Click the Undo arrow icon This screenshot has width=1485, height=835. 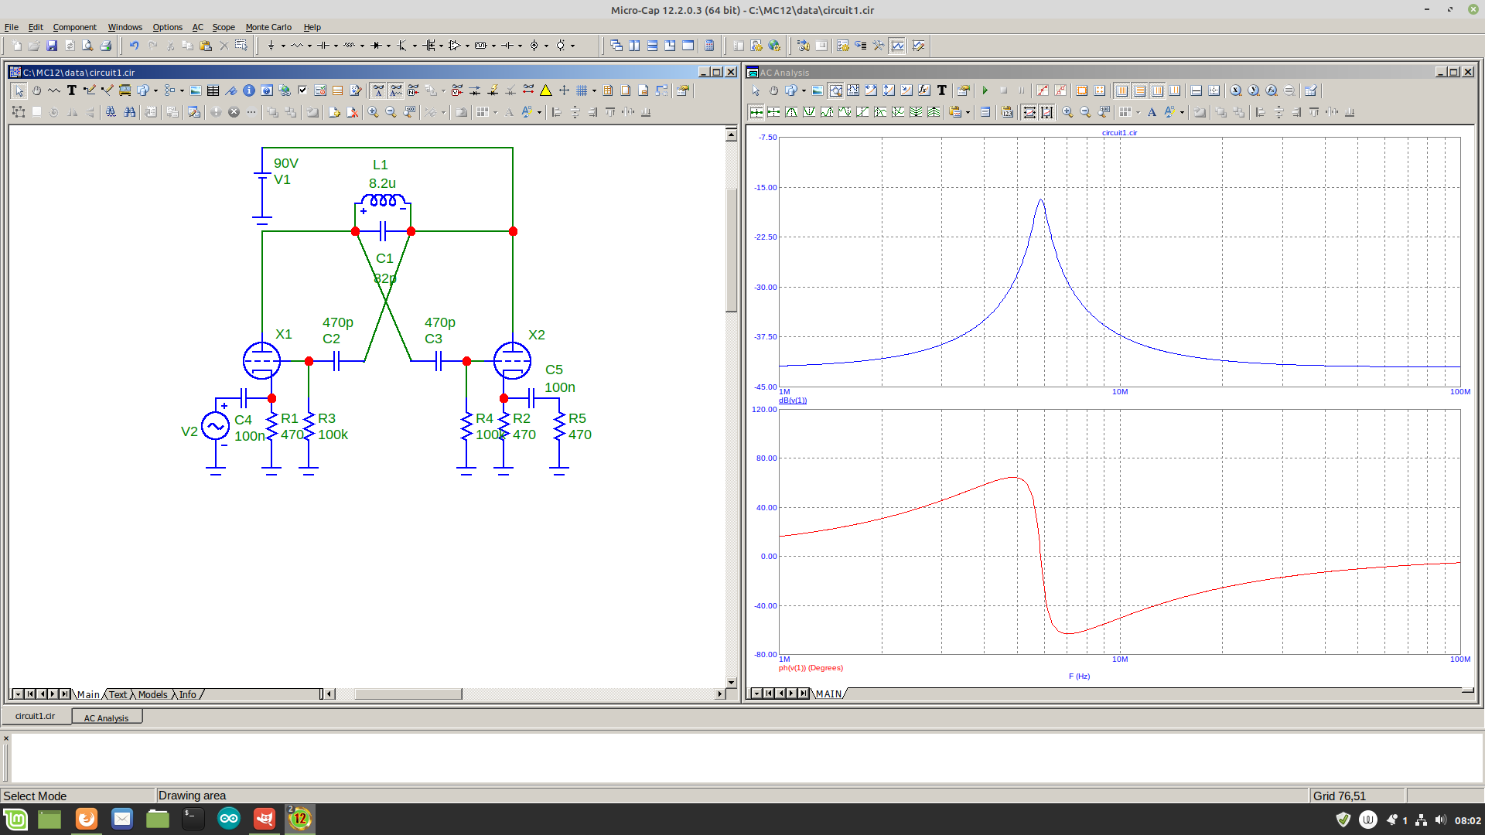[x=134, y=46]
